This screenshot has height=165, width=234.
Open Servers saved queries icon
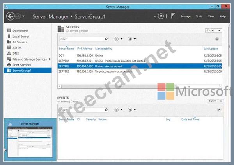[130, 39]
